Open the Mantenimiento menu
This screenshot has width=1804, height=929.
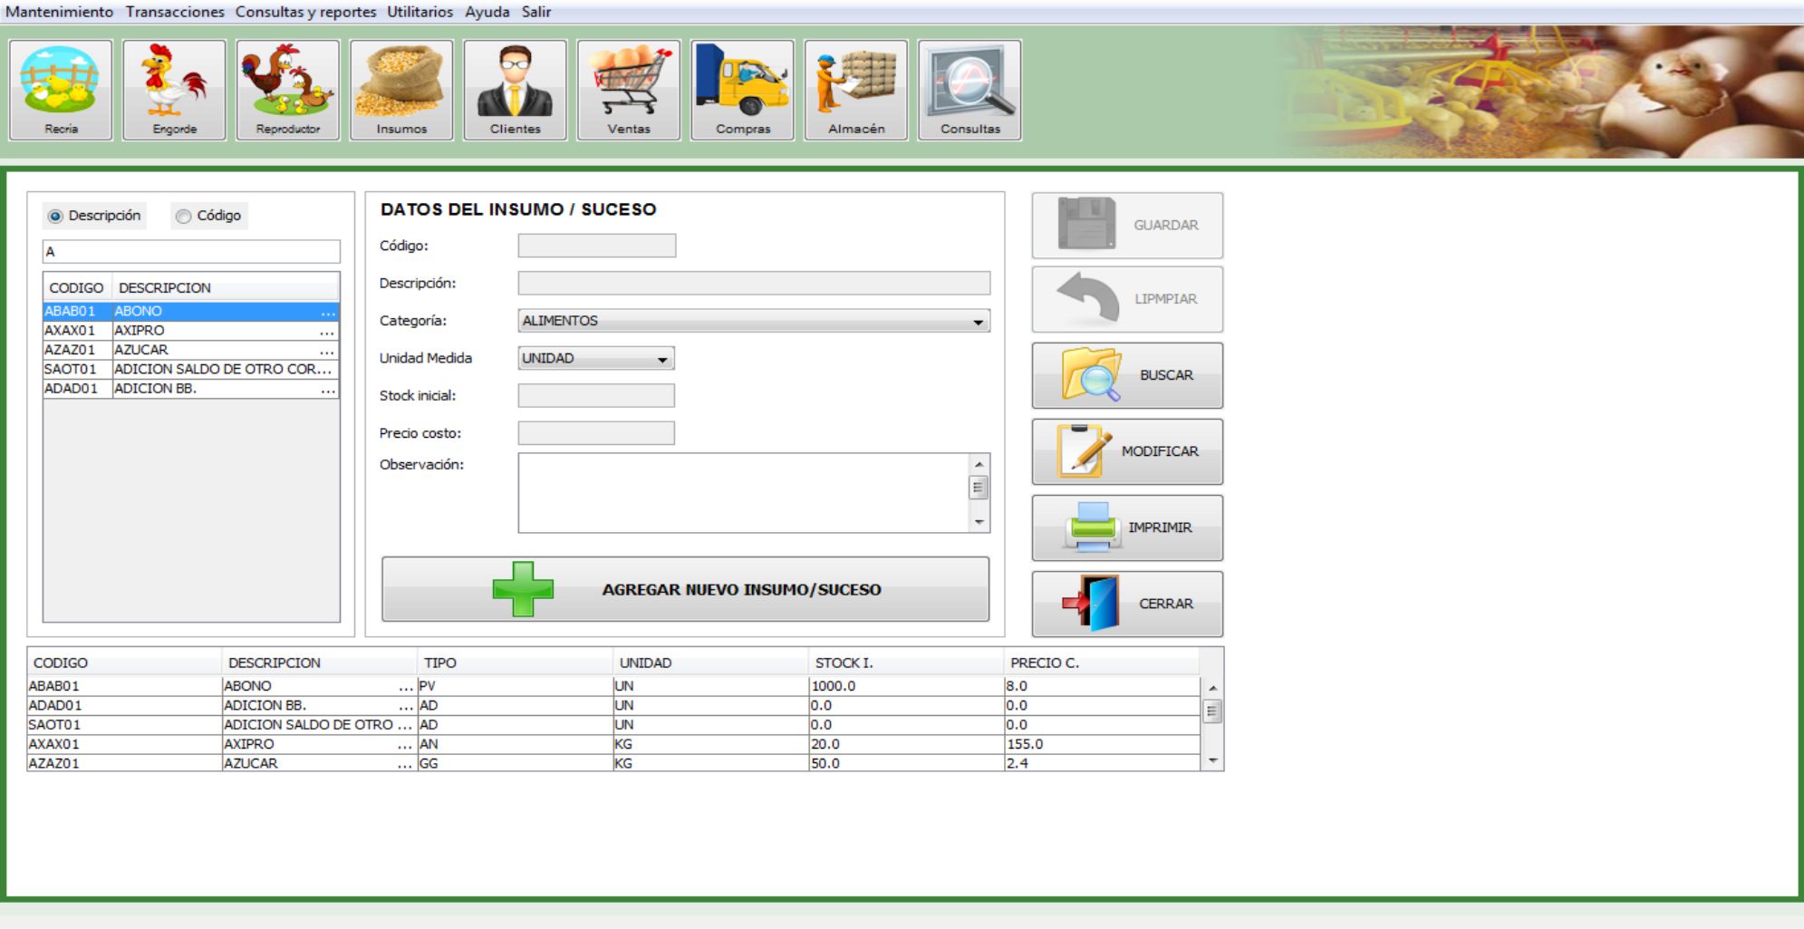60,12
